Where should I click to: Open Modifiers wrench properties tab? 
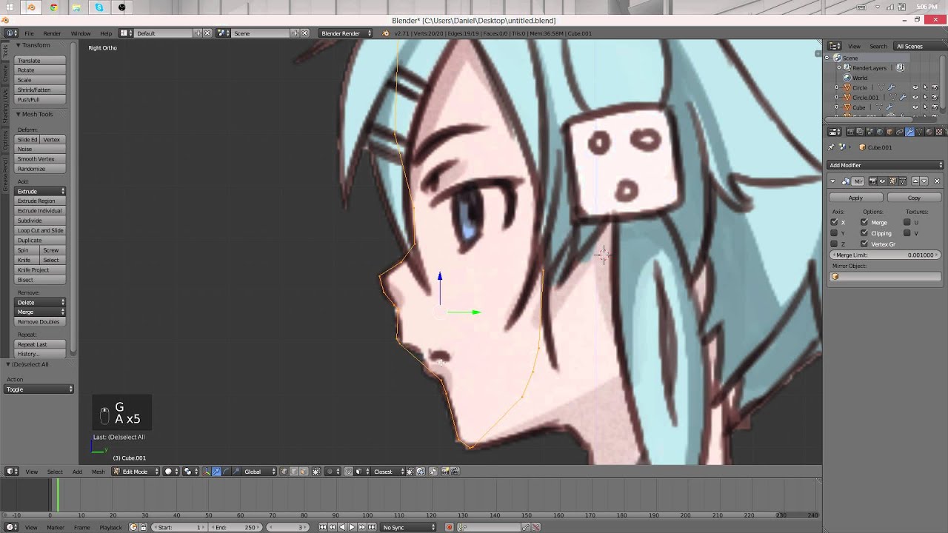click(909, 132)
